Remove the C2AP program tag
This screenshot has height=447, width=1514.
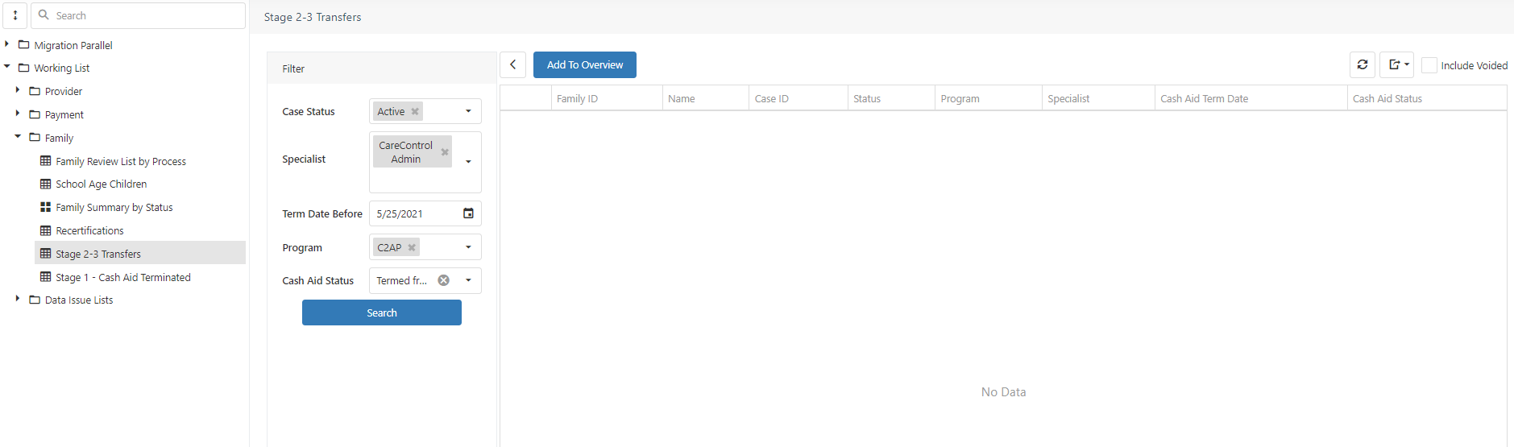tap(412, 247)
